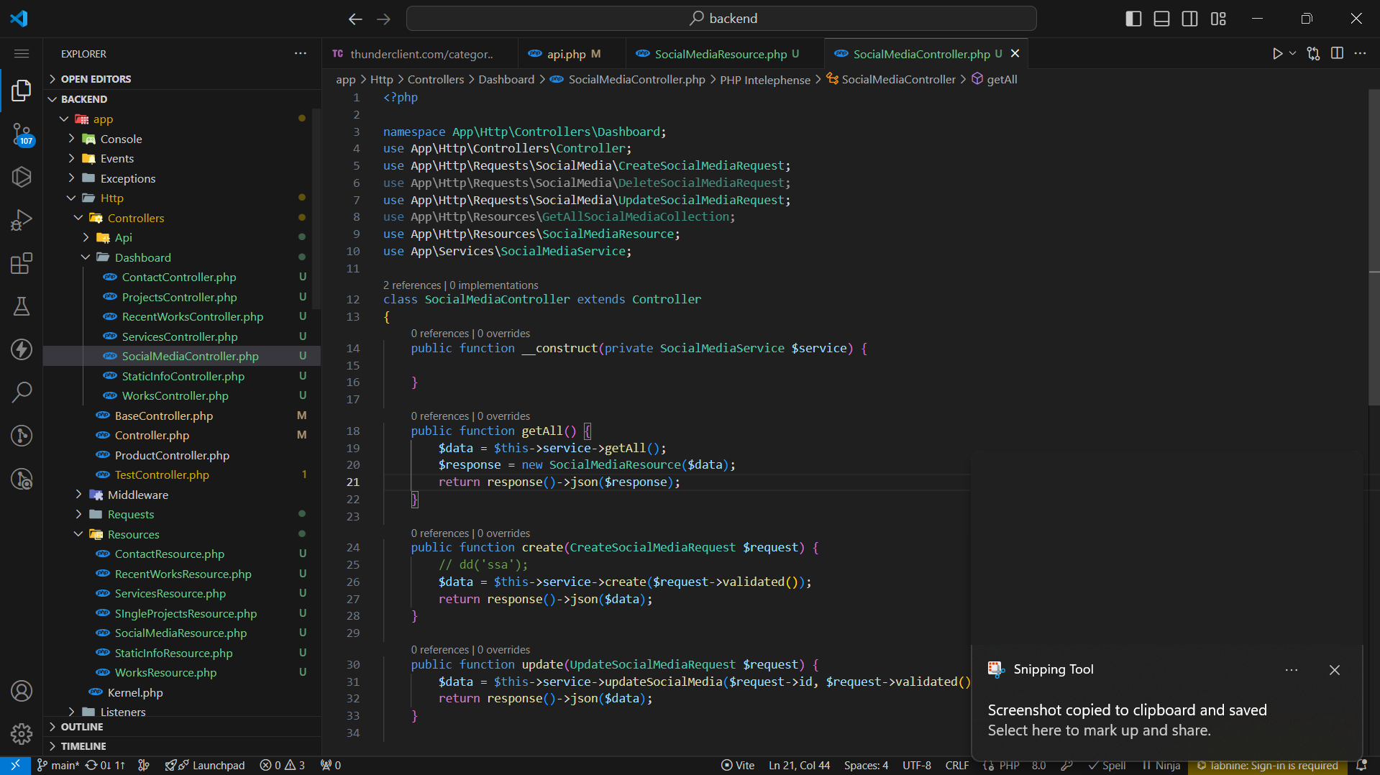Collapse the Resources folder

[x=133, y=534]
